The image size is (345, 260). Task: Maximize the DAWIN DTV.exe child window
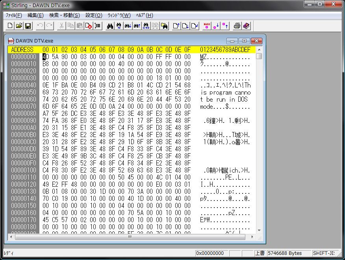point(244,41)
